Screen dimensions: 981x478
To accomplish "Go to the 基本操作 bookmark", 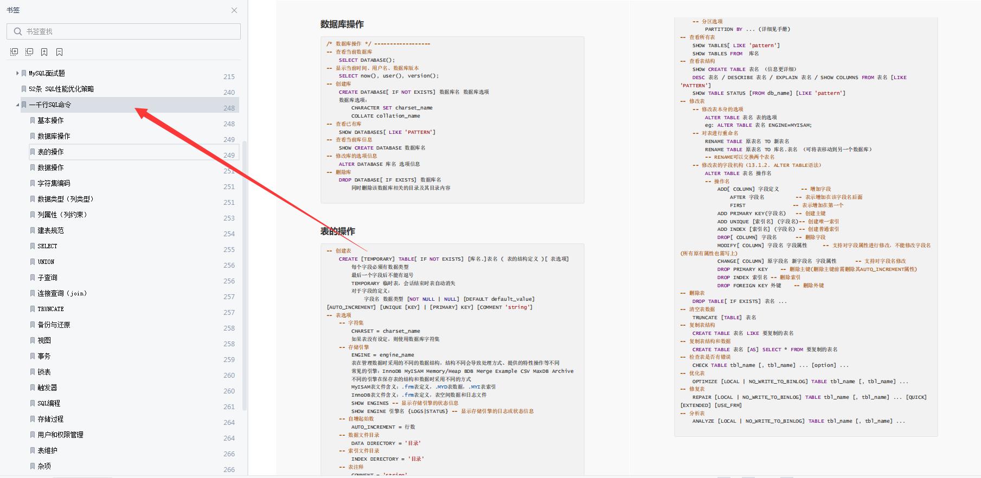I will pyautogui.click(x=50, y=120).
